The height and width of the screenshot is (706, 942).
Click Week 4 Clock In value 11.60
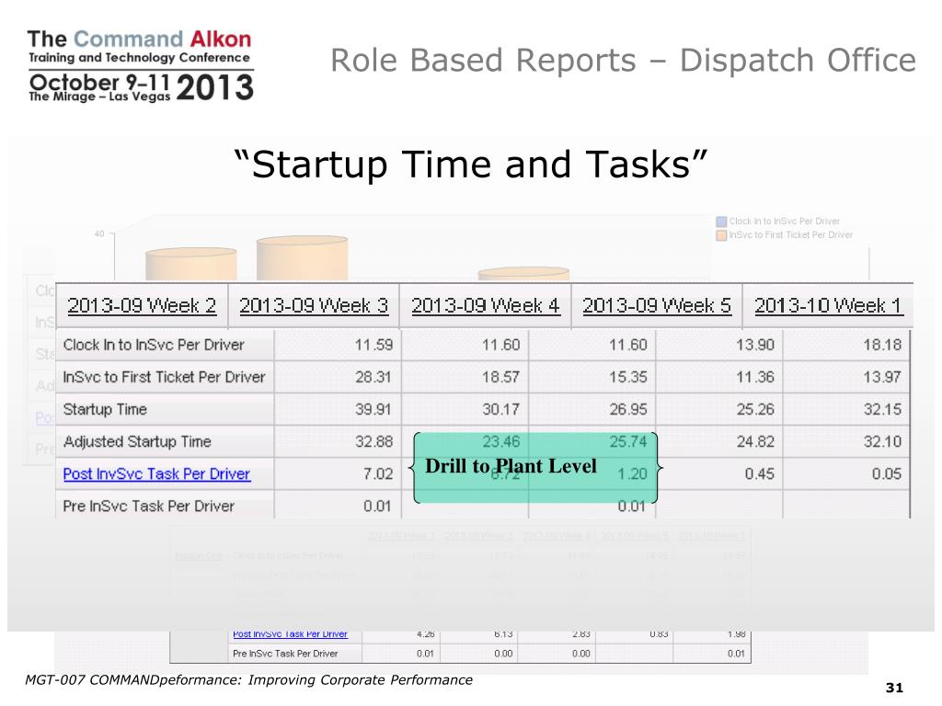627,346
